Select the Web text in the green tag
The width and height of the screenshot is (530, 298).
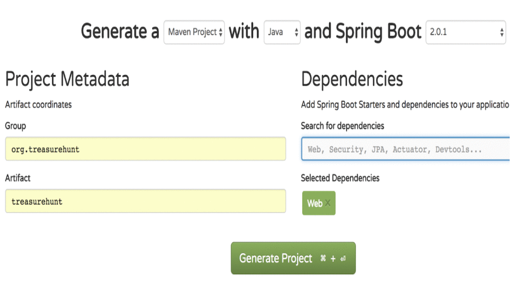(314, 203)
